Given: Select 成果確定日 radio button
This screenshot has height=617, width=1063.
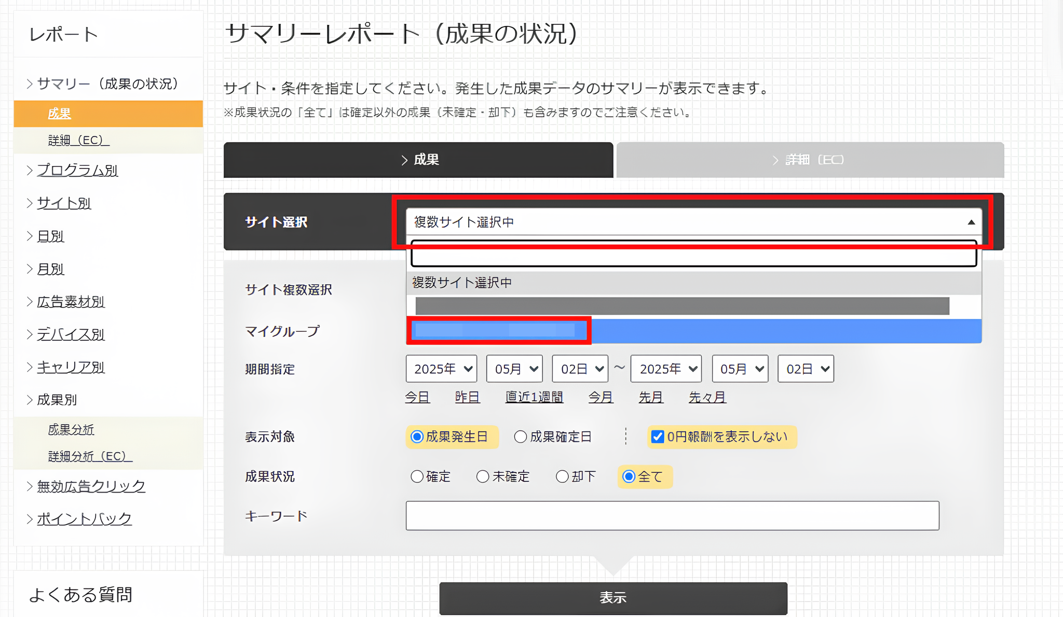Looking at the screenshot, I should pos(521,437).
